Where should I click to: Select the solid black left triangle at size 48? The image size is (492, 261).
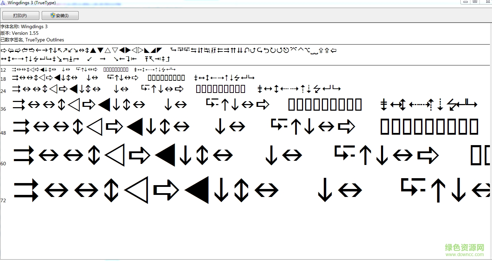[134, 126]
